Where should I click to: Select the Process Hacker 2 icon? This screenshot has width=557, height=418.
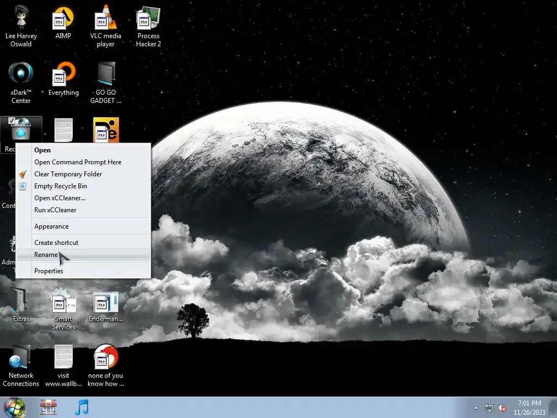[148, 27]
